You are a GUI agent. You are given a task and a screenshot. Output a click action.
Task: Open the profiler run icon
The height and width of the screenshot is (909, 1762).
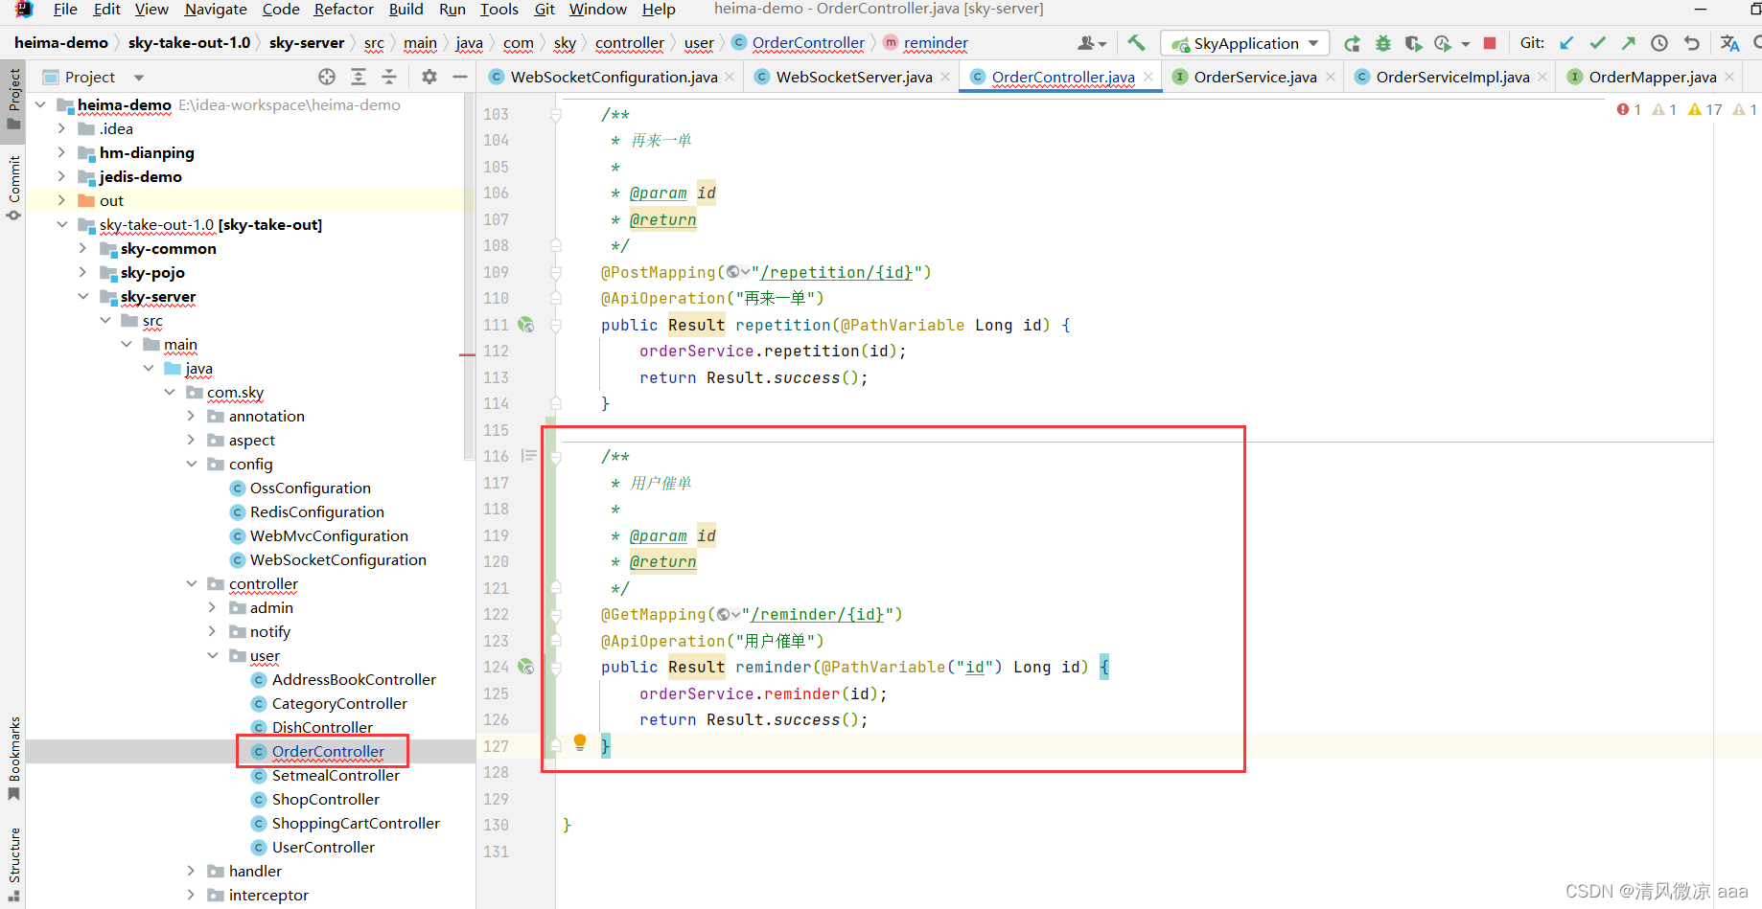[x=1443, y=43]
